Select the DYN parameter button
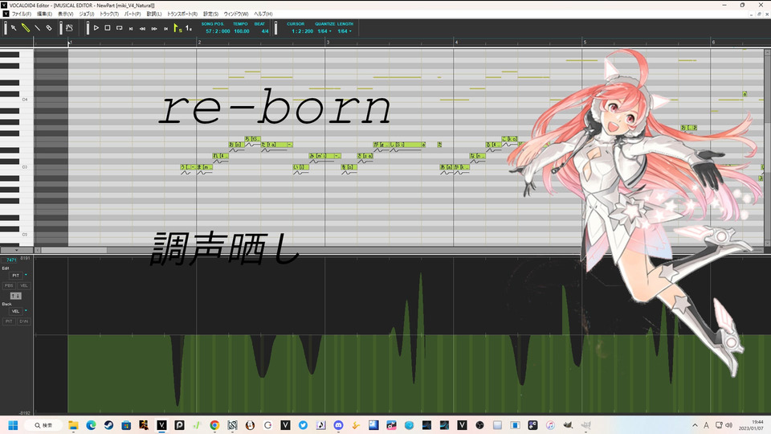The width and height of the screenshot is (771, 434). click(x=23, y=321)
